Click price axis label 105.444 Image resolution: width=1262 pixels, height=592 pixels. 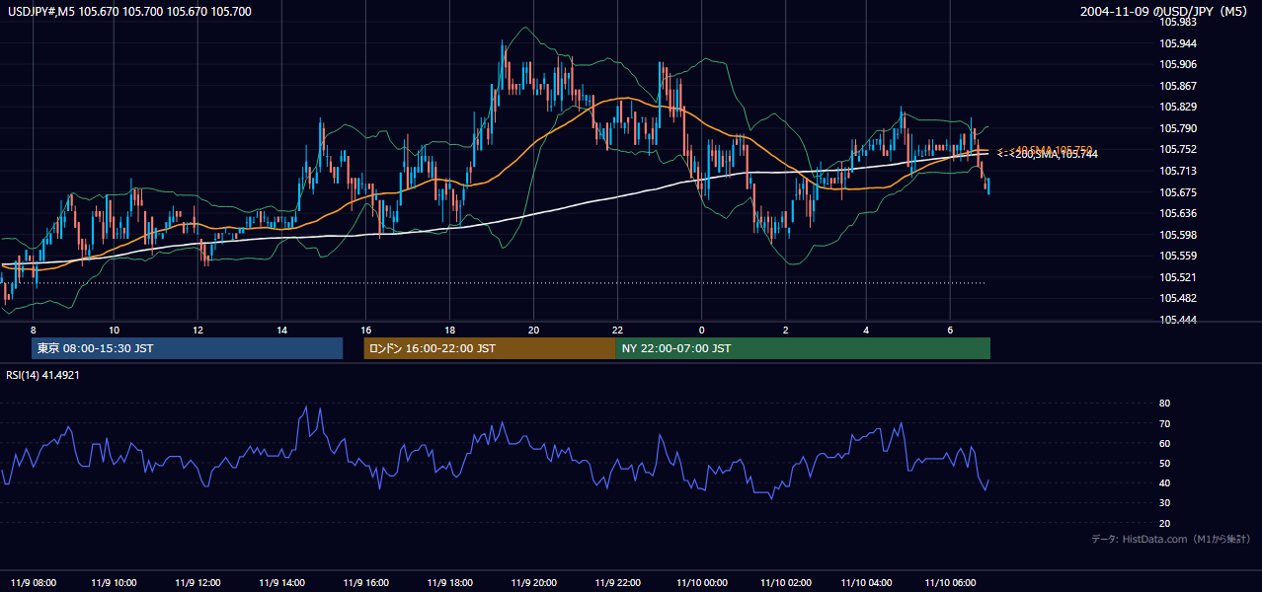pos(1178,320)
